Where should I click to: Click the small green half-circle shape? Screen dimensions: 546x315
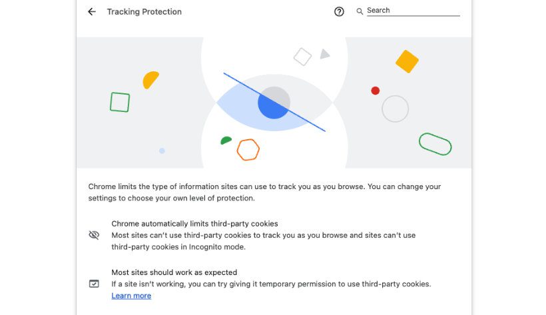[226, 141]
